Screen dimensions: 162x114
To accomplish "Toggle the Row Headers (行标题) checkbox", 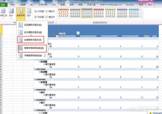I will point(35,11).
